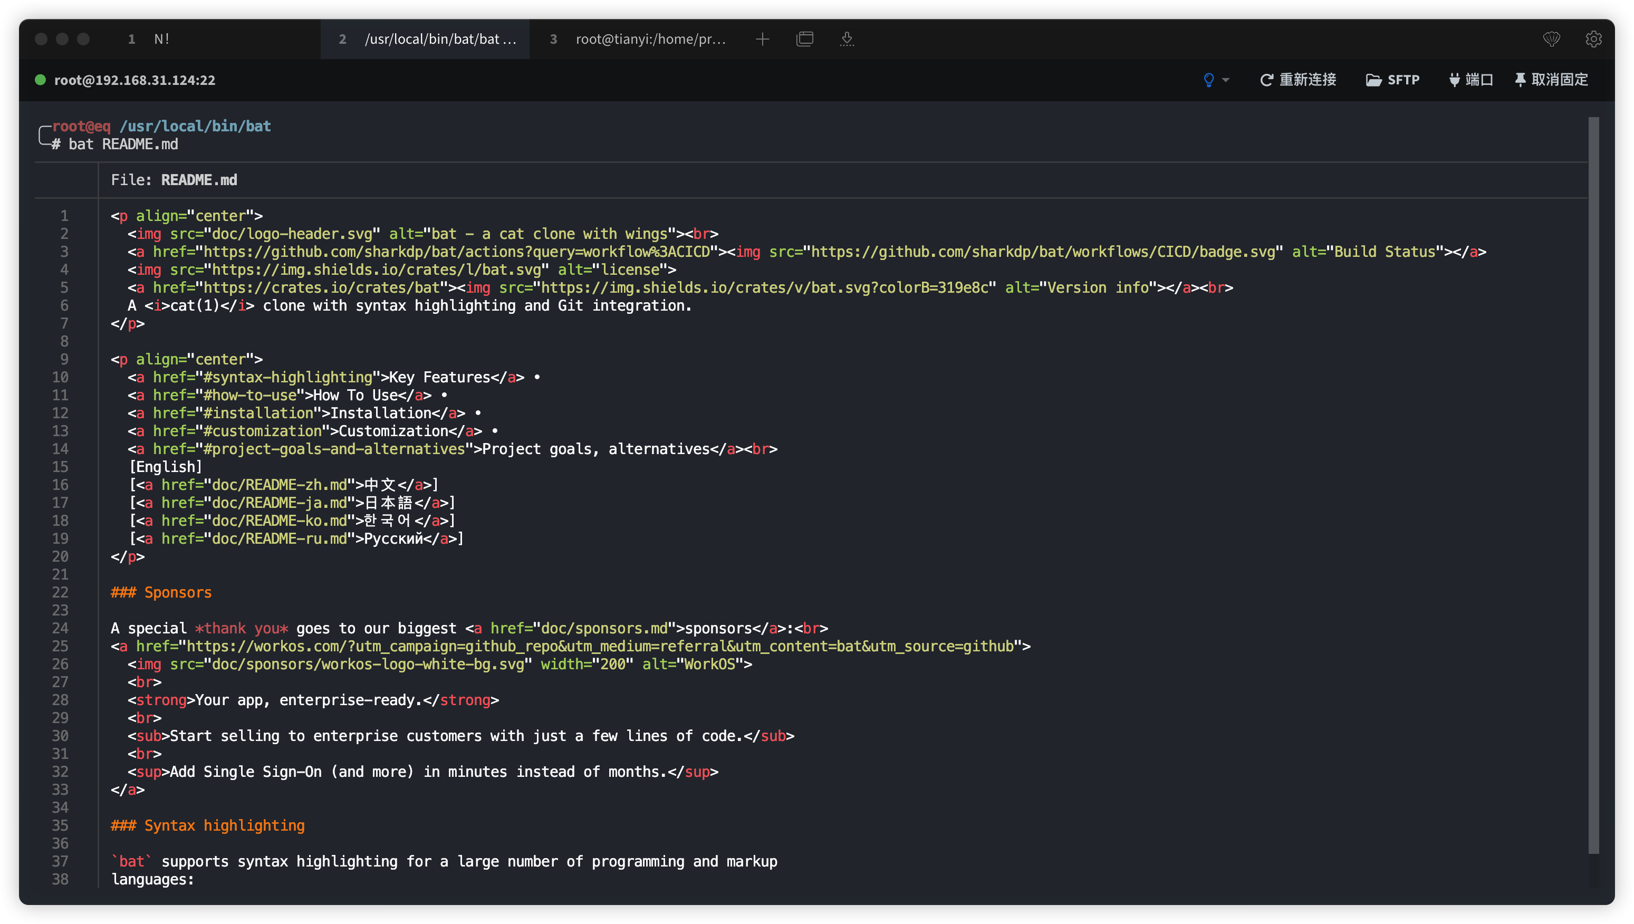This screenshot has height=924, width=1634.
Task: Expand the lightbulb dropdown arrow
Action: point(1226,80)
